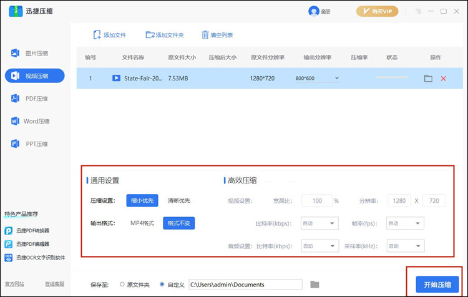
Task: Click 清空列表 trash icon
Action: tap(205, 35)
